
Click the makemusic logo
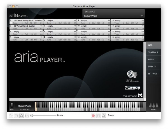133,95
